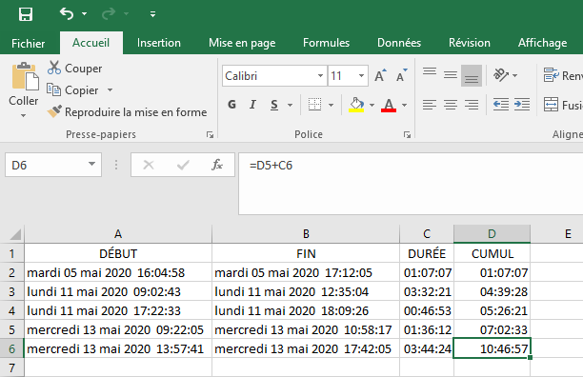Open the Name Box D6 dropdown arrow
583x377 pixels.
[x=91, y=164]
